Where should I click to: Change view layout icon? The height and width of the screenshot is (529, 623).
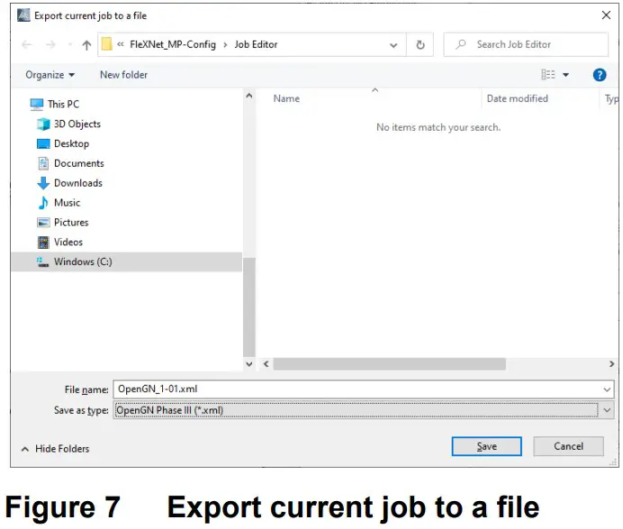548,75
